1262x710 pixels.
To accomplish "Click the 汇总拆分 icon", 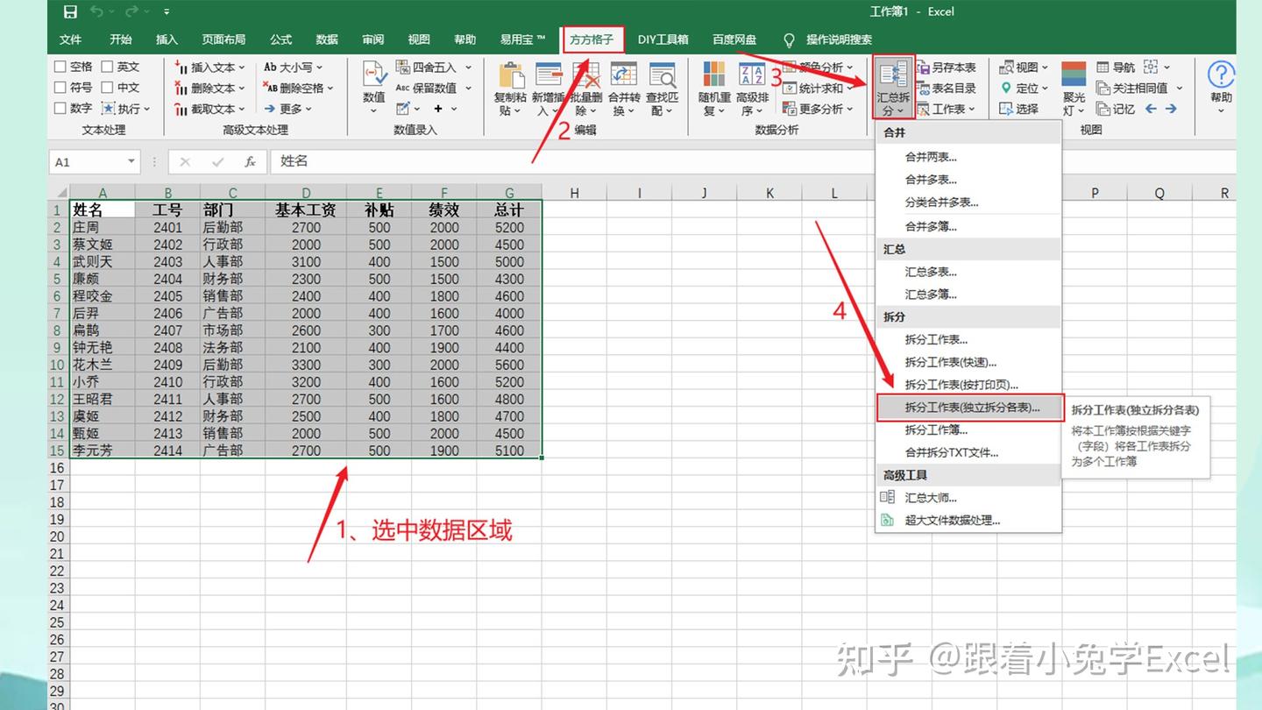I will [x=892, y=87].
